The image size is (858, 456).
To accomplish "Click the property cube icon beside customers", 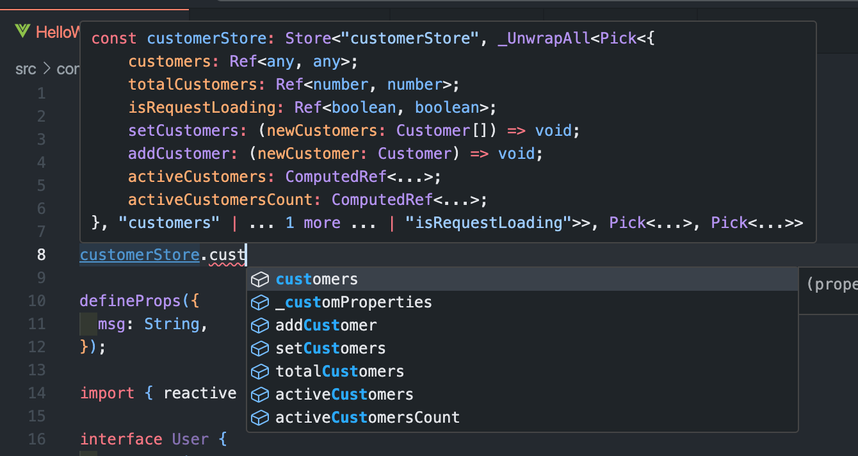I will 260,279.
